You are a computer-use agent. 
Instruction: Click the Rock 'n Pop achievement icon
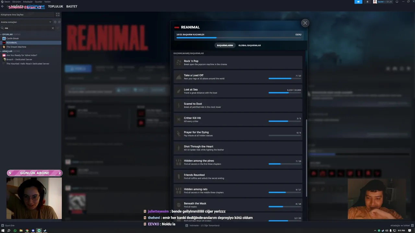click(x=179, y=62)
